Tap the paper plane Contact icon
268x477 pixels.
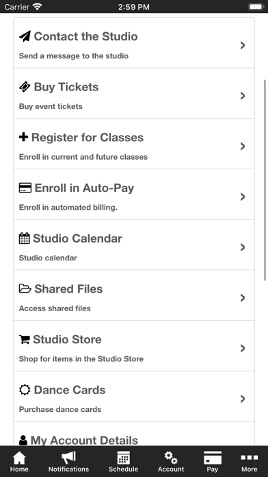coord(25,36)
